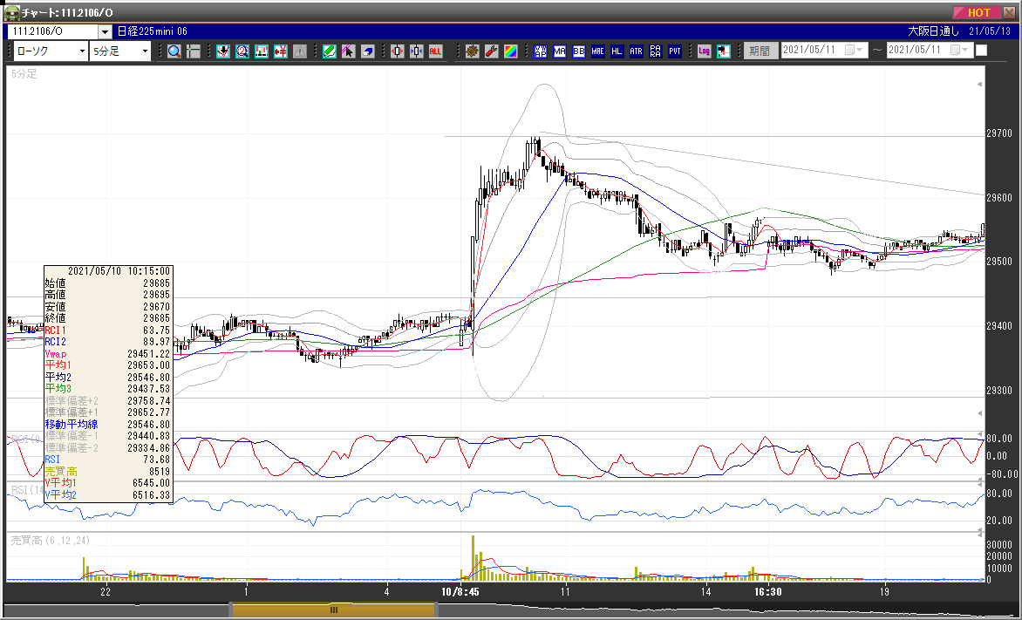Viewport: 1022px width, 620px height.
Task: Click the candlestick widen red arrows icon
Action: tap(398, 51)
